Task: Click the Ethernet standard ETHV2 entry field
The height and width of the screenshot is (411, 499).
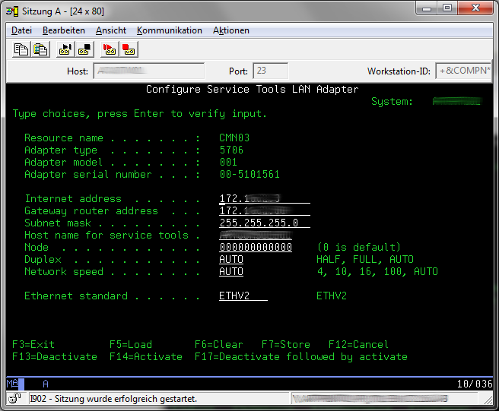Action: [243, 296]
